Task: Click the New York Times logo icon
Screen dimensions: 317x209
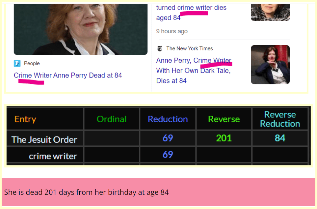Action: pyautogui.click(x=160, y=48)
